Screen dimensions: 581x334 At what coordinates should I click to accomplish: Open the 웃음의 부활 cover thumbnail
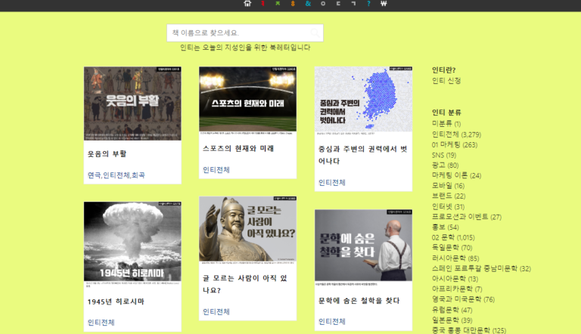coord(132,104)
